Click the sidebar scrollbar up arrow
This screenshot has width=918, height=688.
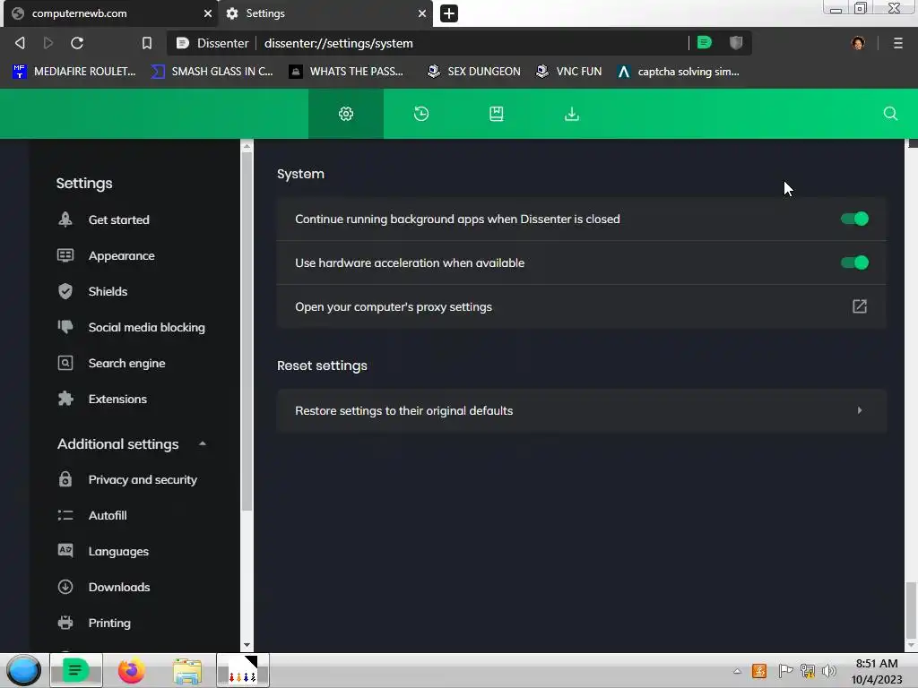coord(247,146)
